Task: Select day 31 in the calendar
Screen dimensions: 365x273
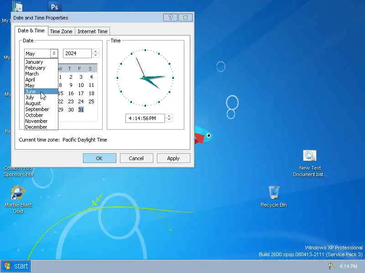Action: pyautogui.click(x=81, y=110)
